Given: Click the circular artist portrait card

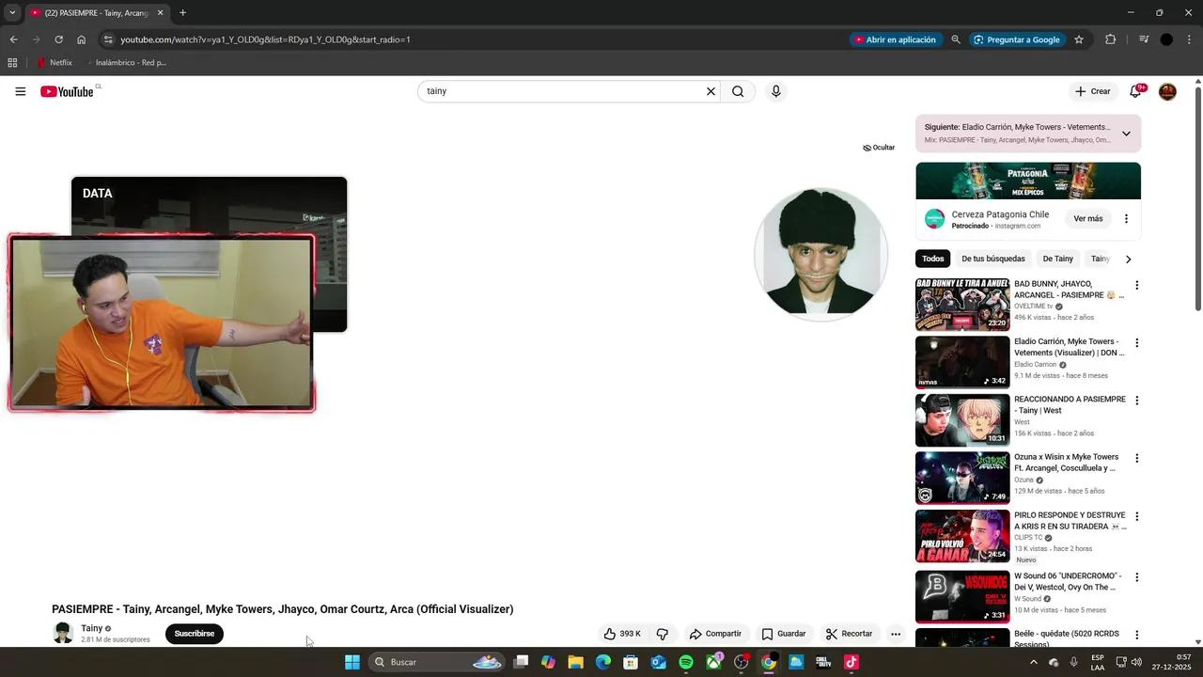Looking at the screenshot, I should (x=821, y=254).
